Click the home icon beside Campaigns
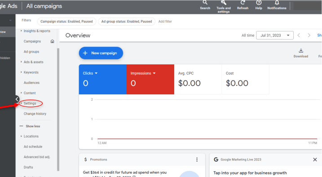Viewport: 322px width, 177px height. click(x=53, y=41)
